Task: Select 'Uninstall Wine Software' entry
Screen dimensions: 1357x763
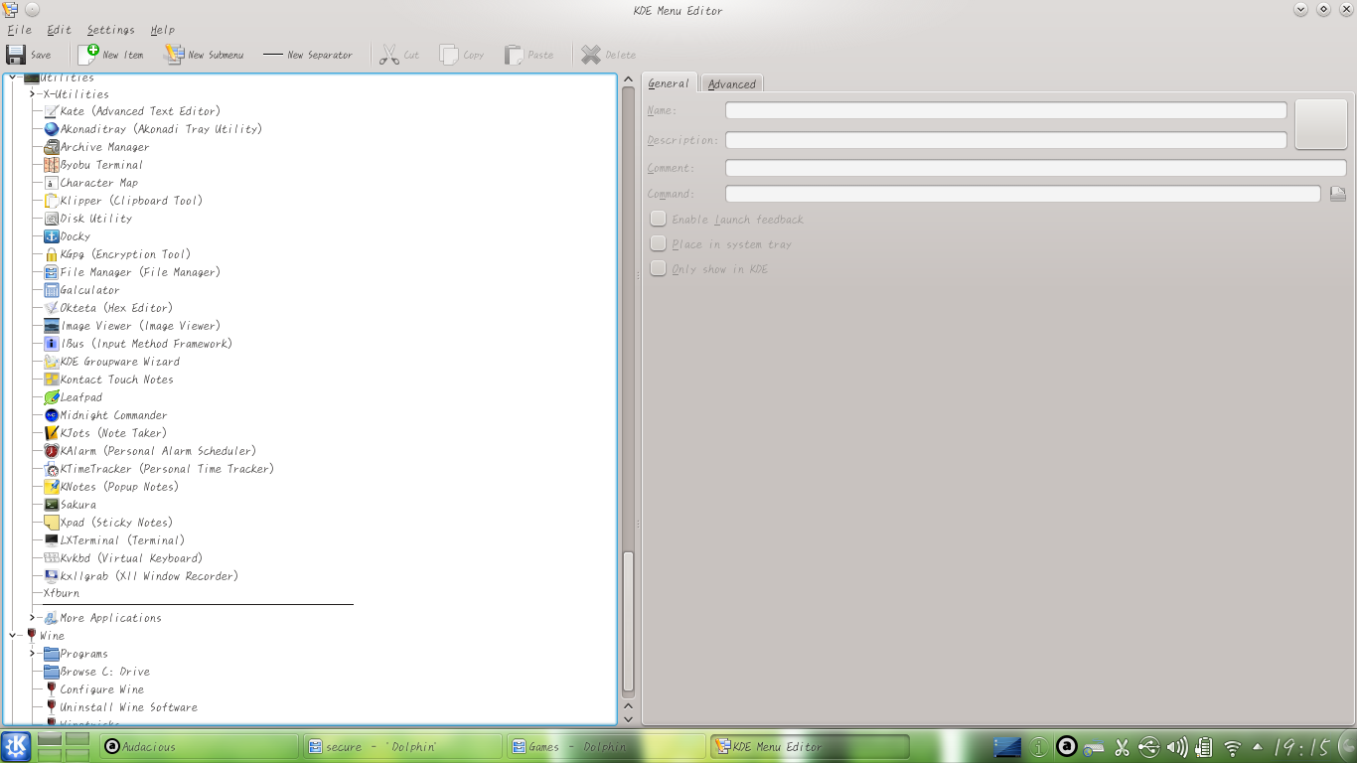Action: (x=128, y=707)
